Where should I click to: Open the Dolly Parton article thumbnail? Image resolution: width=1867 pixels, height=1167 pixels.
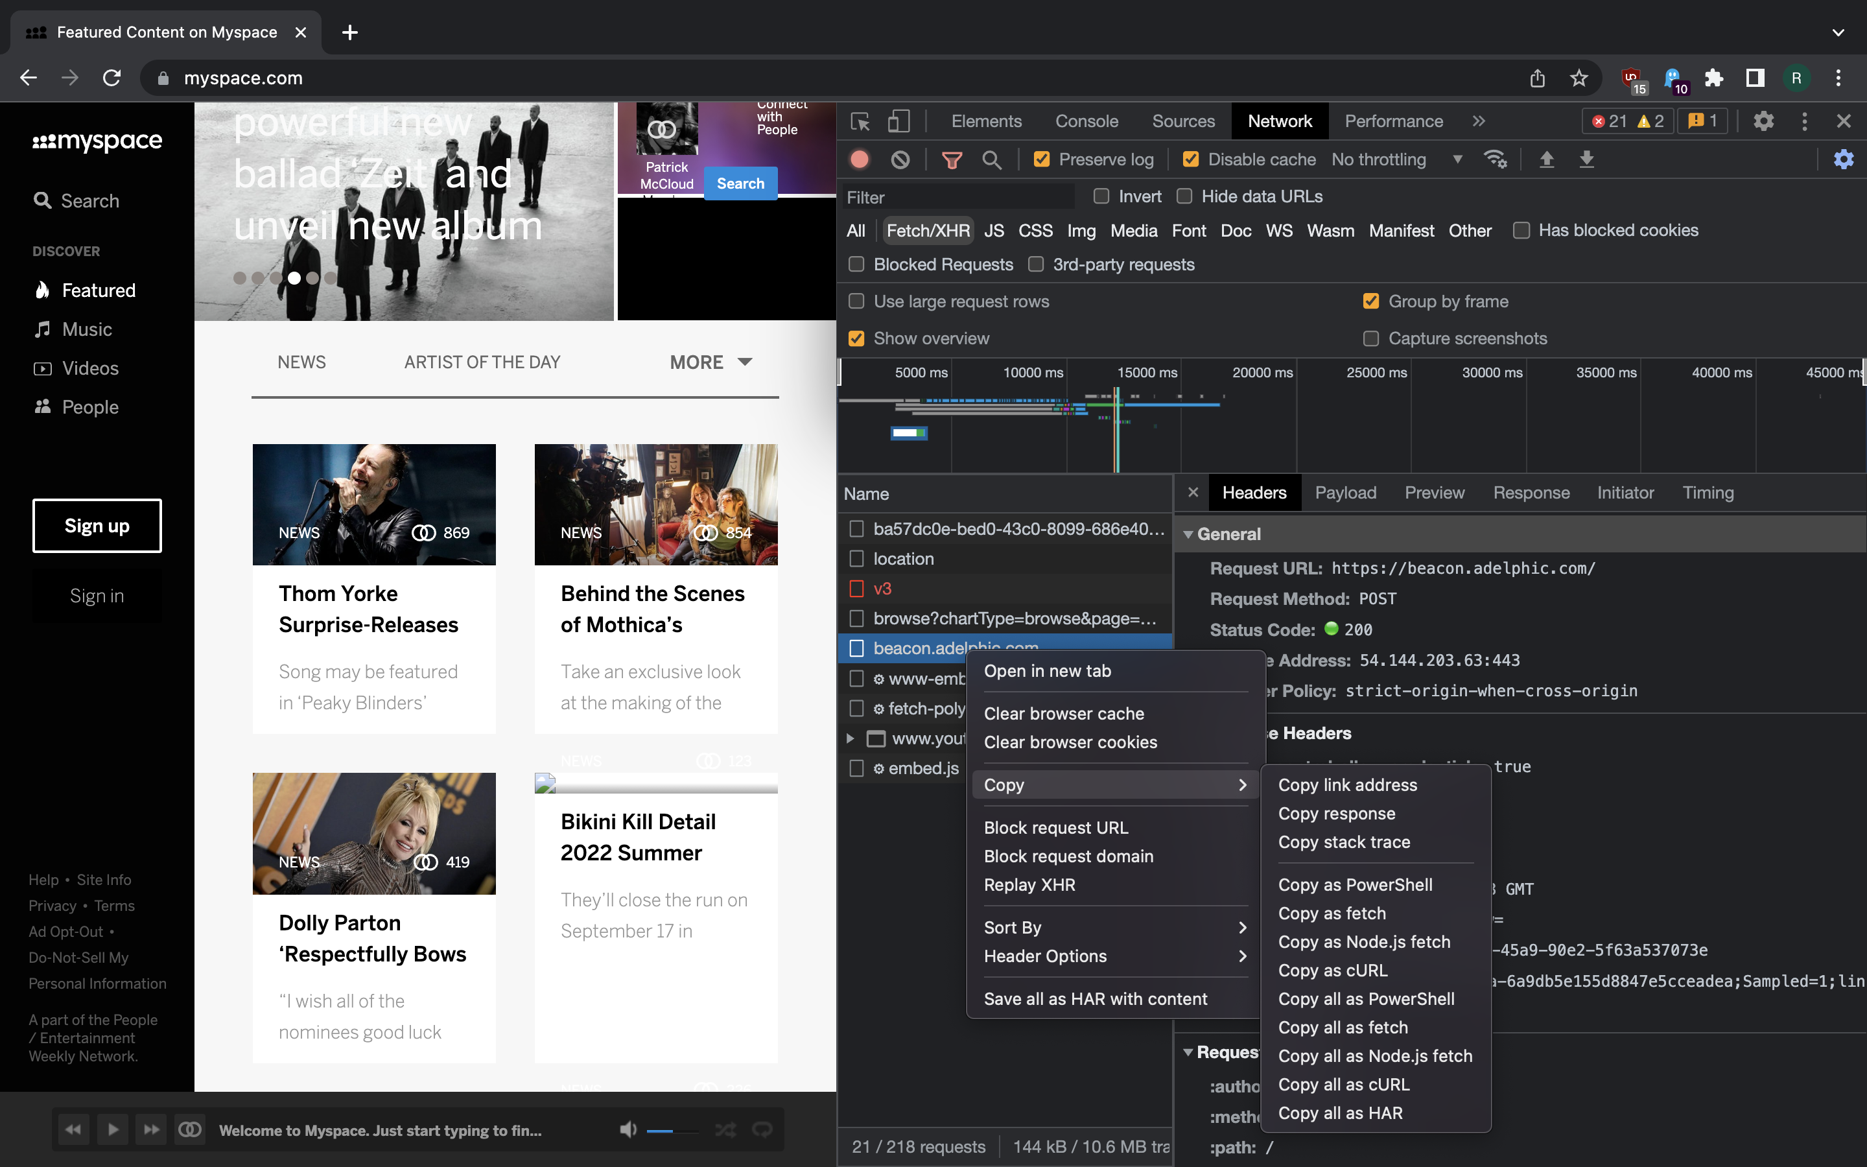(x=374, y=834)
